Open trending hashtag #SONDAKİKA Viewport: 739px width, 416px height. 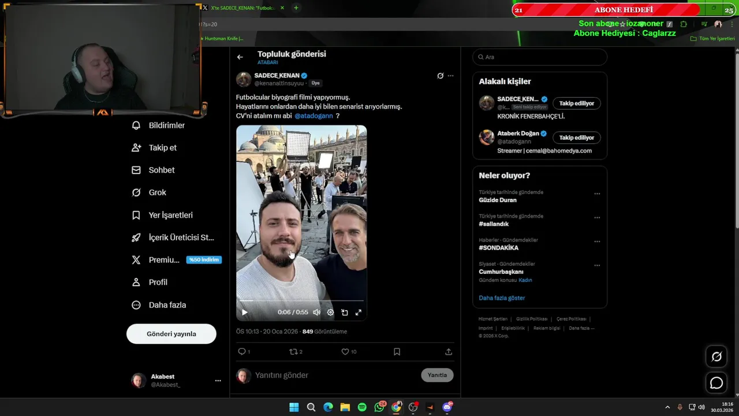point(499,248)
